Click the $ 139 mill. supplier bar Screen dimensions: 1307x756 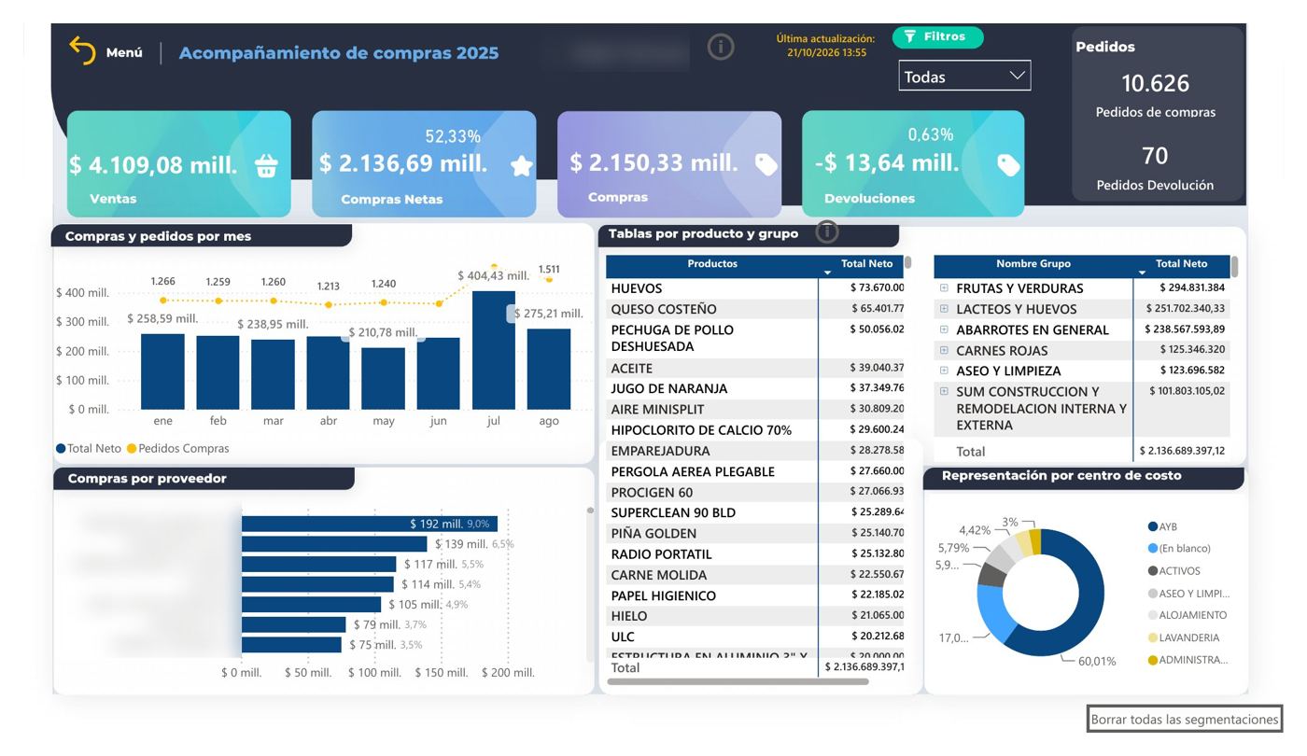pyautogui.click(x=334, y=544)
